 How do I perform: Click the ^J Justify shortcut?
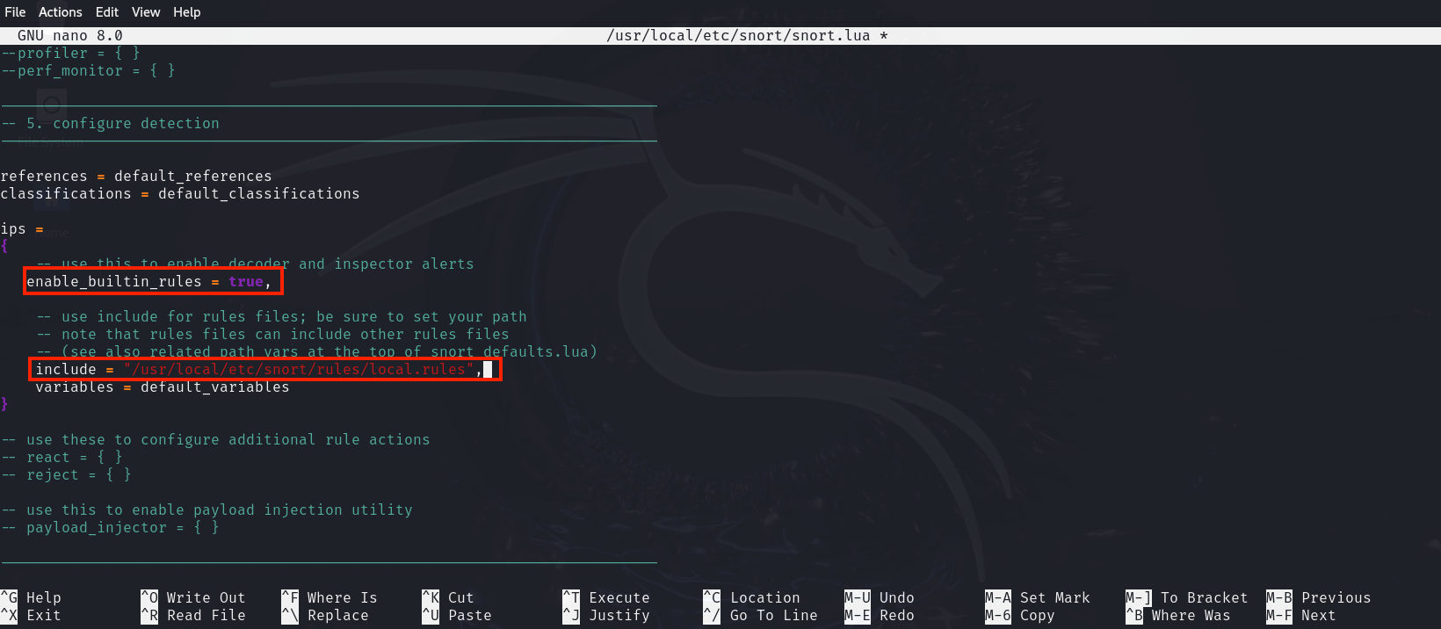coord(606,615)
